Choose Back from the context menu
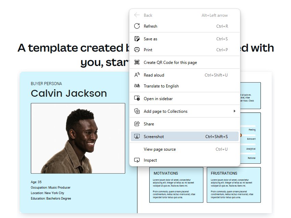 pos(148,15)
